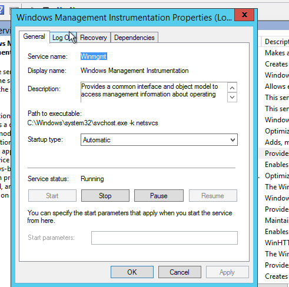Click the Windows Management Instrumentation display name
The height and width of the screenshot is (287, 289).
coord(135,71)
